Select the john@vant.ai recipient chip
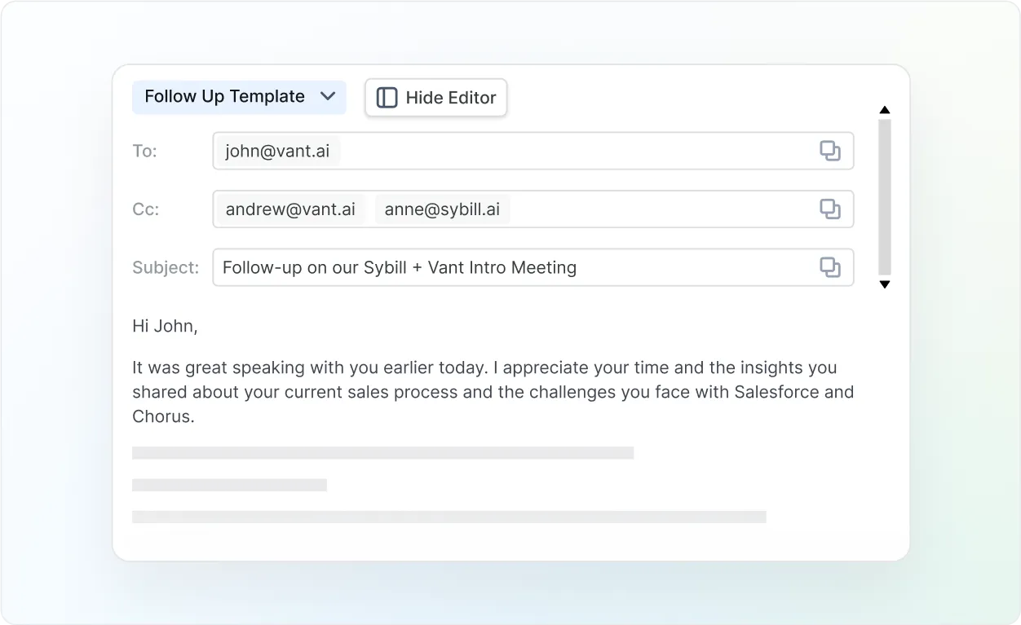This screenshot has height=625, width=1021. [x=278, y=152]
